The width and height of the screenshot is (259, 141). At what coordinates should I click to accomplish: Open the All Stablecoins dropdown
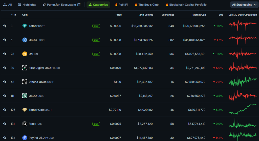(244, 5)
